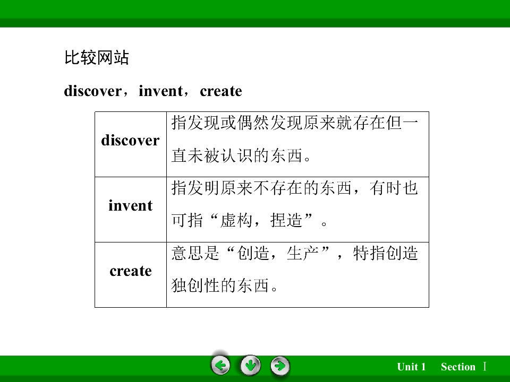Click word 'discover' in the title line
Viewport: 510px width, 382px height.
tap(92, 91)
